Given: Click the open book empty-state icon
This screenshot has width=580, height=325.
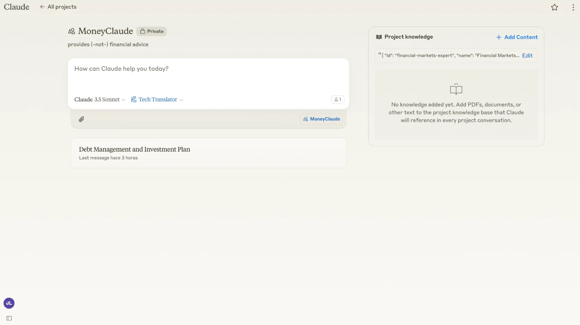Looking at the screenshot, I should click(x=456, y=89).
